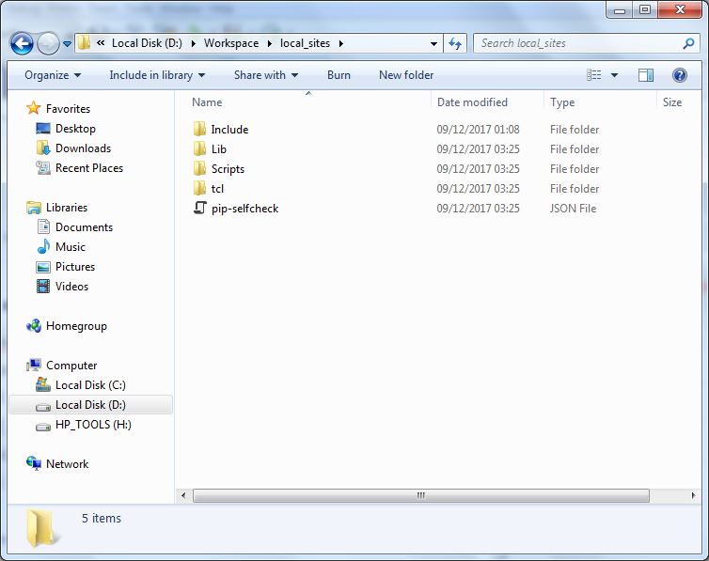Open Help with the question mark icon
This screenshot has width=709, height=561.
679,75
